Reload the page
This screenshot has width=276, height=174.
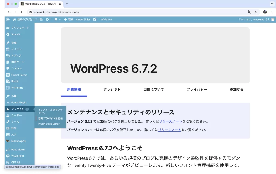pos(22,12)
